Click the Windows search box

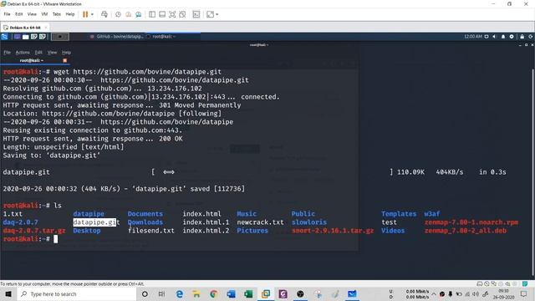[x=76, y=293]
